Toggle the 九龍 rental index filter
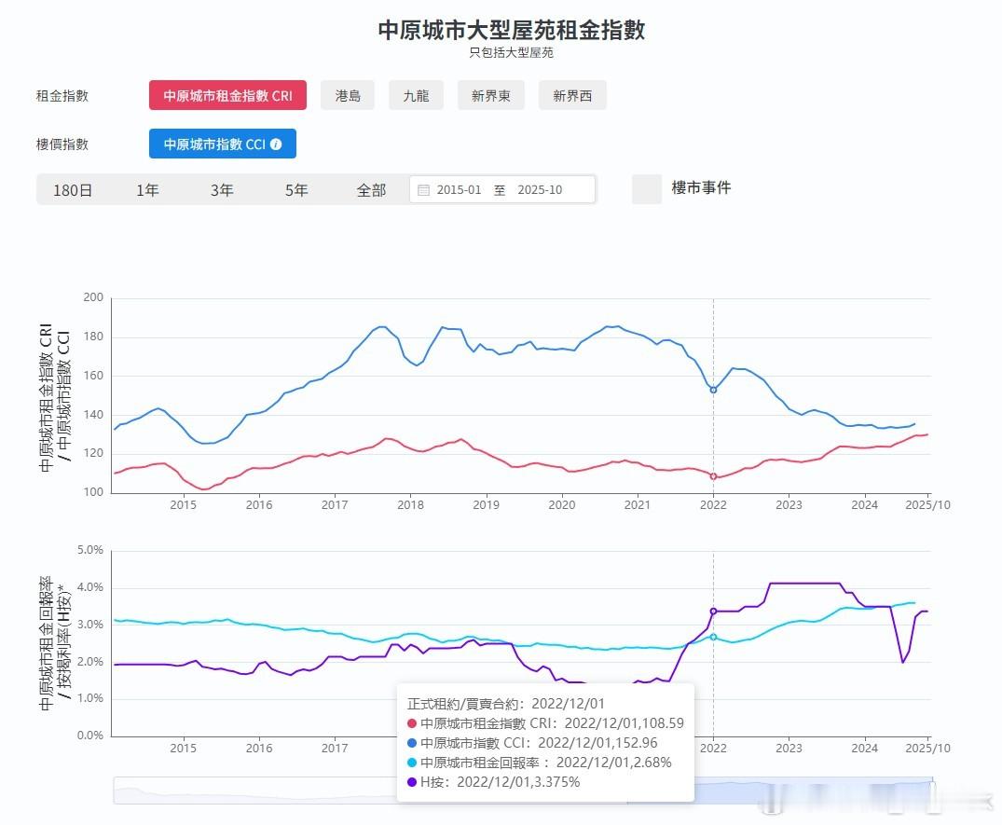This screenshot has height=825, width=1002. coord(416,95)
